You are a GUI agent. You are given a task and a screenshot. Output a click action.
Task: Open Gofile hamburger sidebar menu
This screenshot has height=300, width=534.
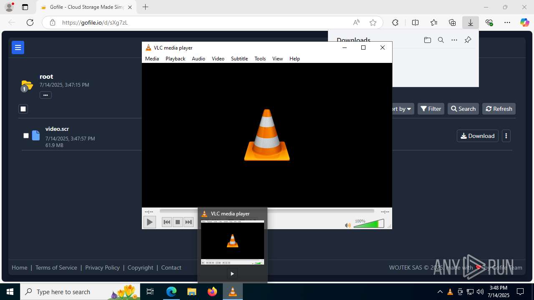(18, 47)
